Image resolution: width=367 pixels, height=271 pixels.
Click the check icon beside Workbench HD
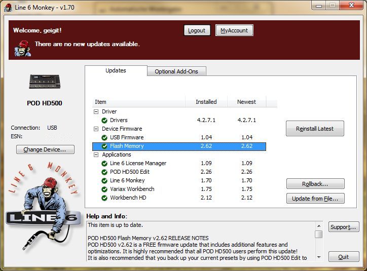pos(104,198)
